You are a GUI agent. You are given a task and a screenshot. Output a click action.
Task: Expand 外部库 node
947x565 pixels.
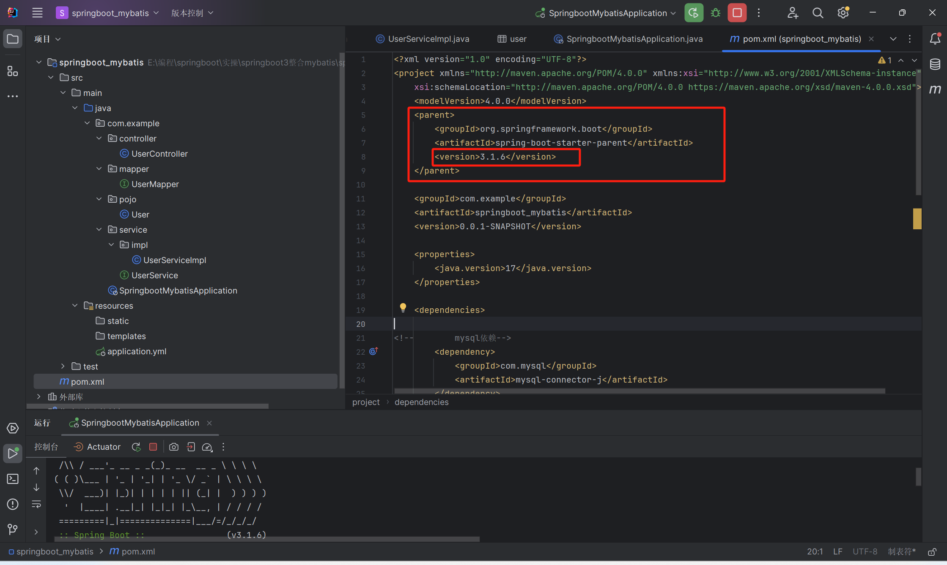tap(38, 397)
